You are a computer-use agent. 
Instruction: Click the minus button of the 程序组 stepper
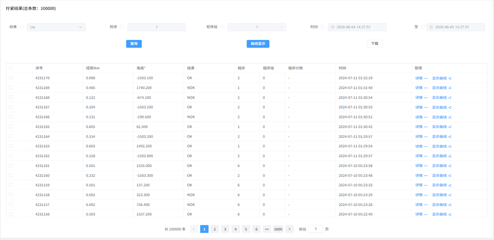[232, 27]
